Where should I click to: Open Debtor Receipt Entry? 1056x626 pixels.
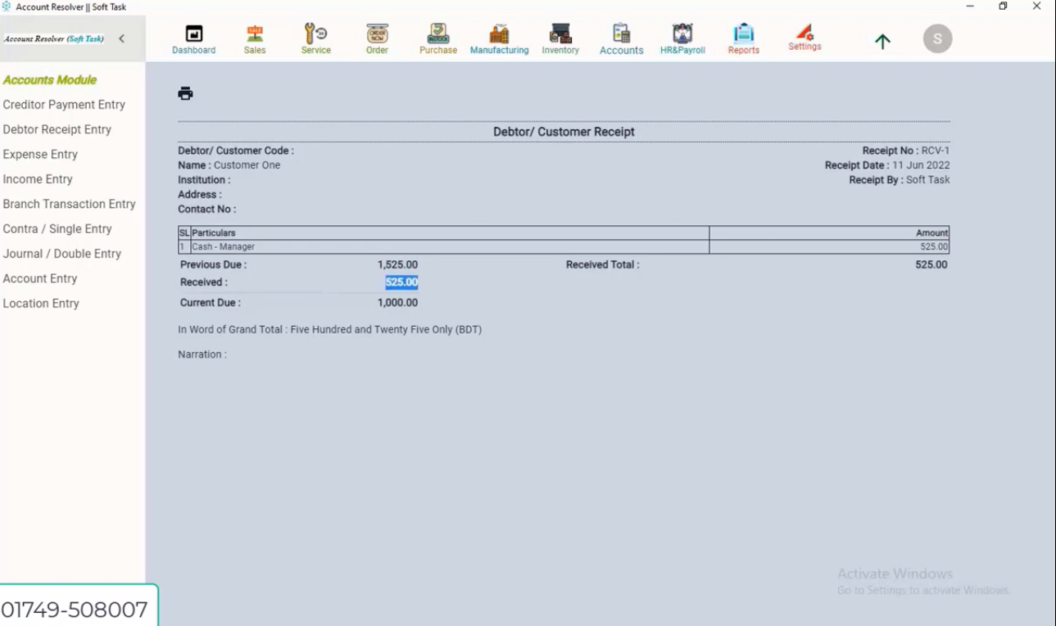click(x=56, y=128)
